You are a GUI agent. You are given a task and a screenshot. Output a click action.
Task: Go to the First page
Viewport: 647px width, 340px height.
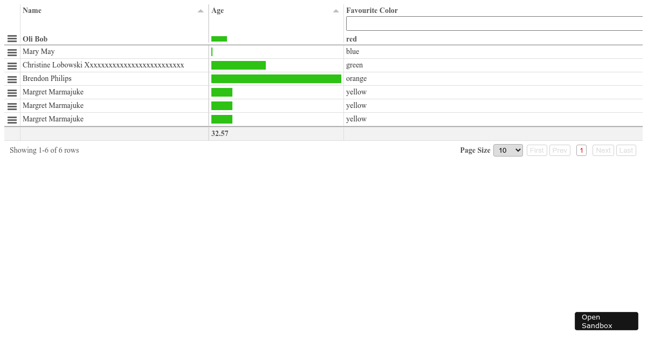pos(537,151)
